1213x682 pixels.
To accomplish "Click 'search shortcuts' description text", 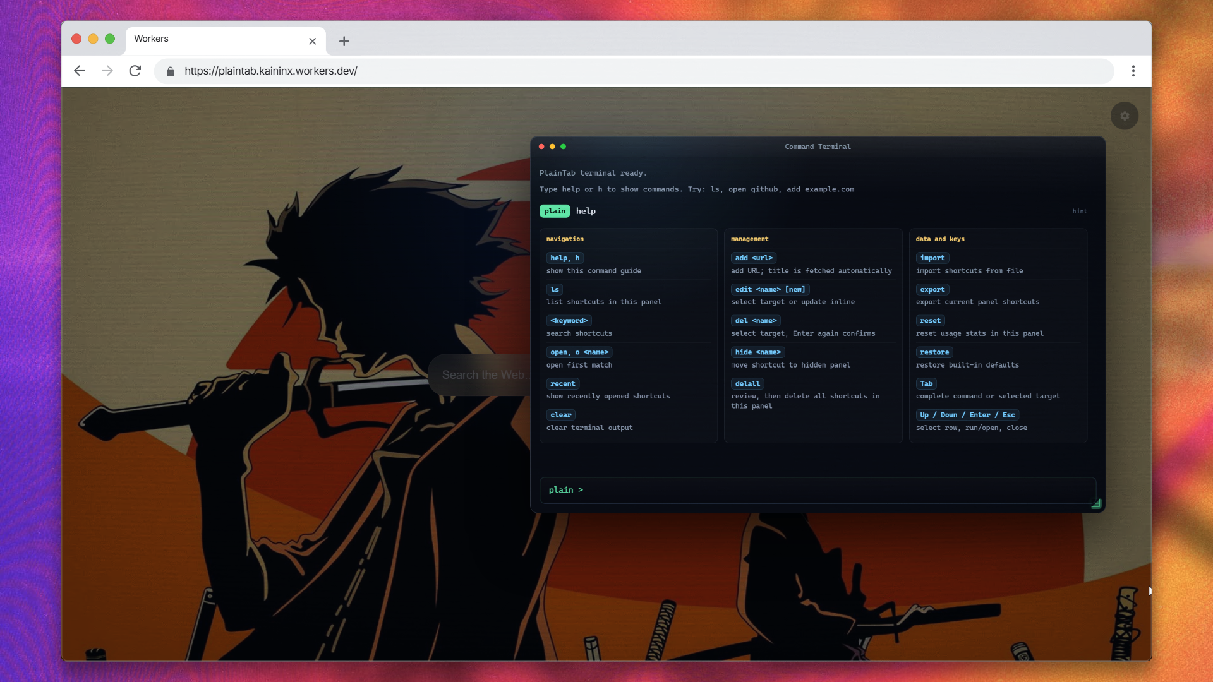I will click(579, 334).
